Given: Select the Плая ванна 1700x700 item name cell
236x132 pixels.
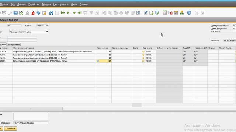Looking at the screenshot, I should click(54, 55).
